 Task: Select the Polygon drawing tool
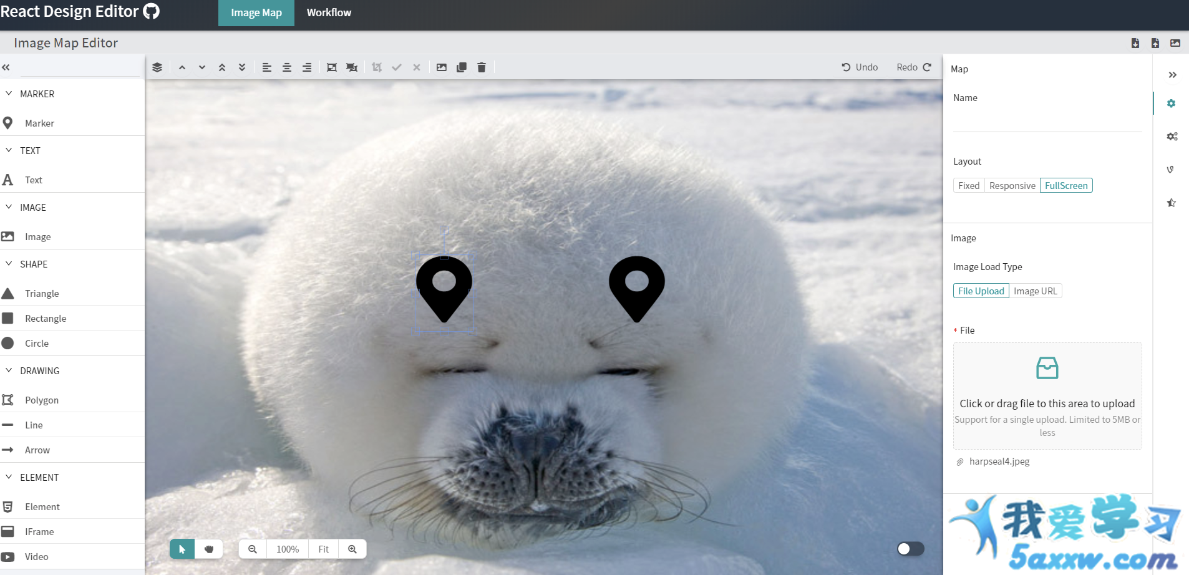72,400
